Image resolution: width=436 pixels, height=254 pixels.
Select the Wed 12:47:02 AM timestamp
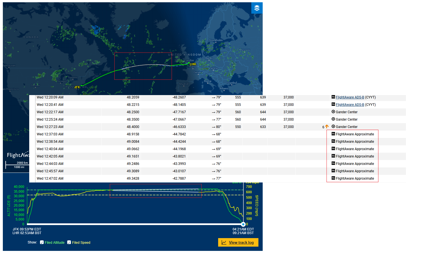tap(50, 179)
